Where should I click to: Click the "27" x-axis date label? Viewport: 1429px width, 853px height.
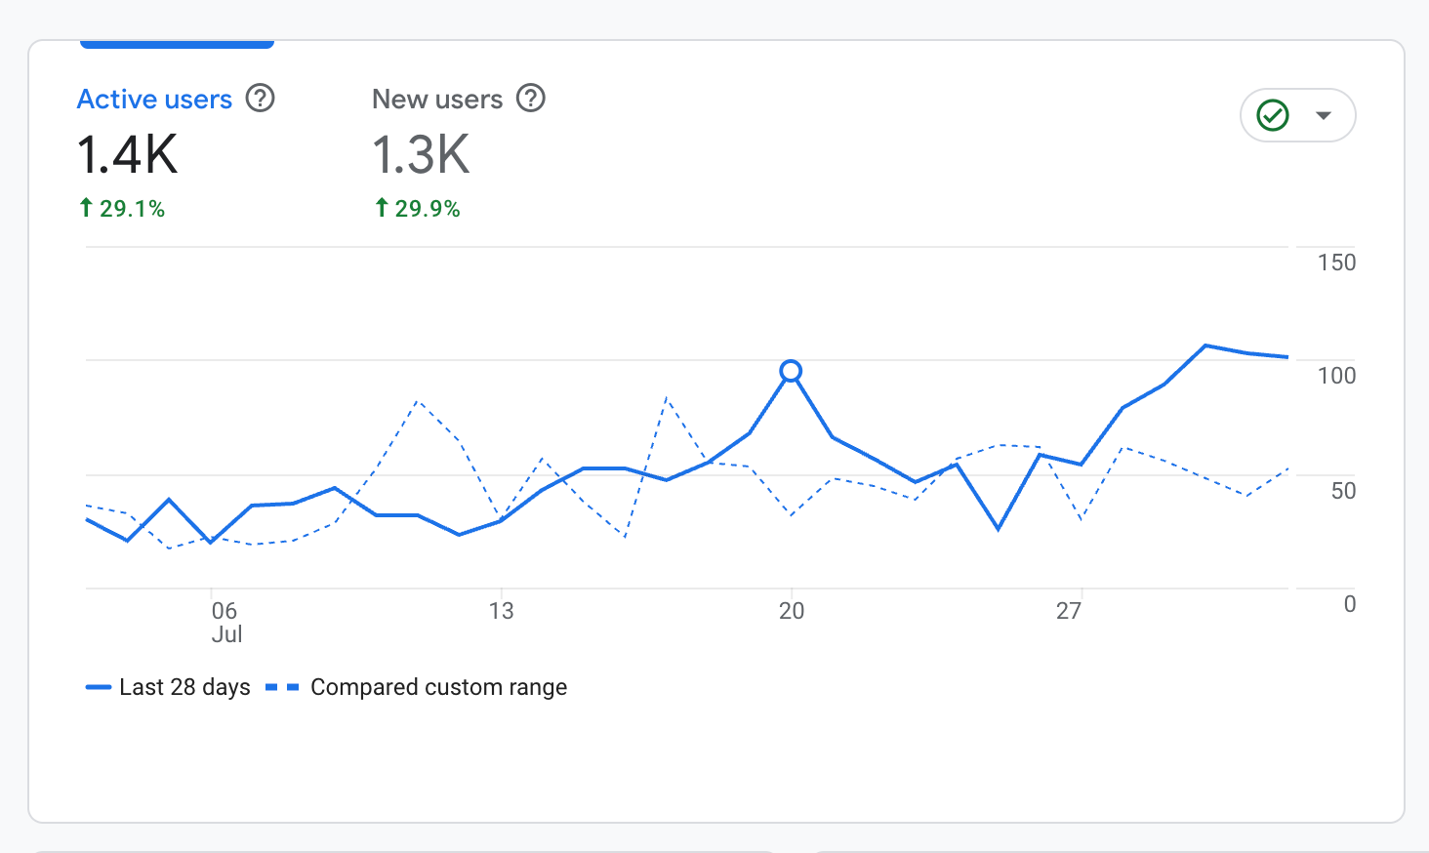(1069, 611)
